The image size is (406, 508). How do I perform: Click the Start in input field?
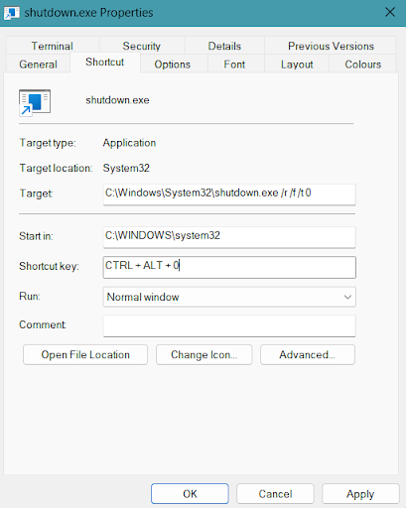(229, 237)
